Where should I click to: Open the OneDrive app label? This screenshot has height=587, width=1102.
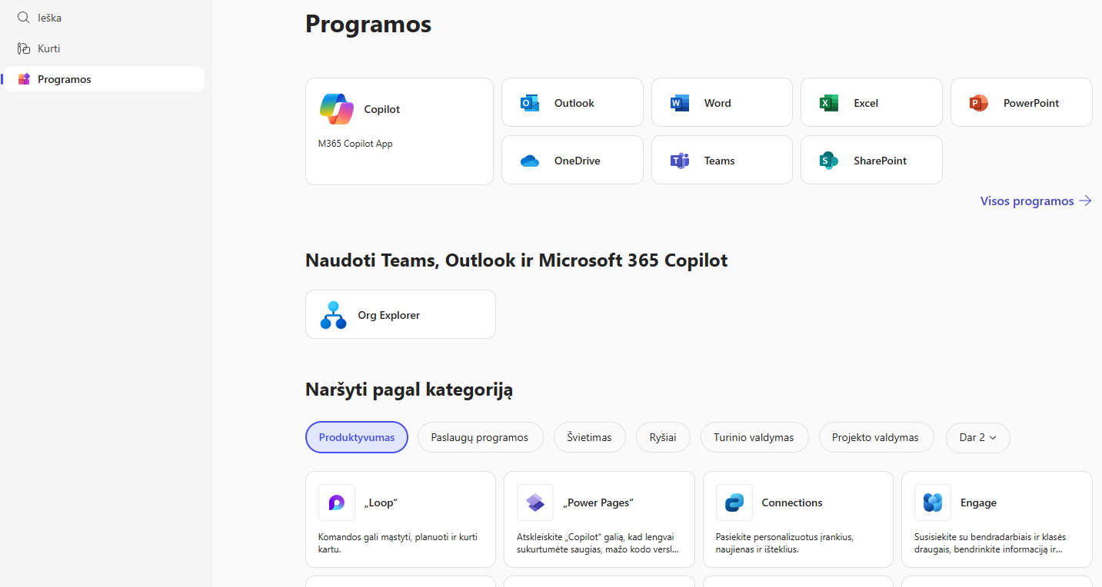[x=578, y=161]
